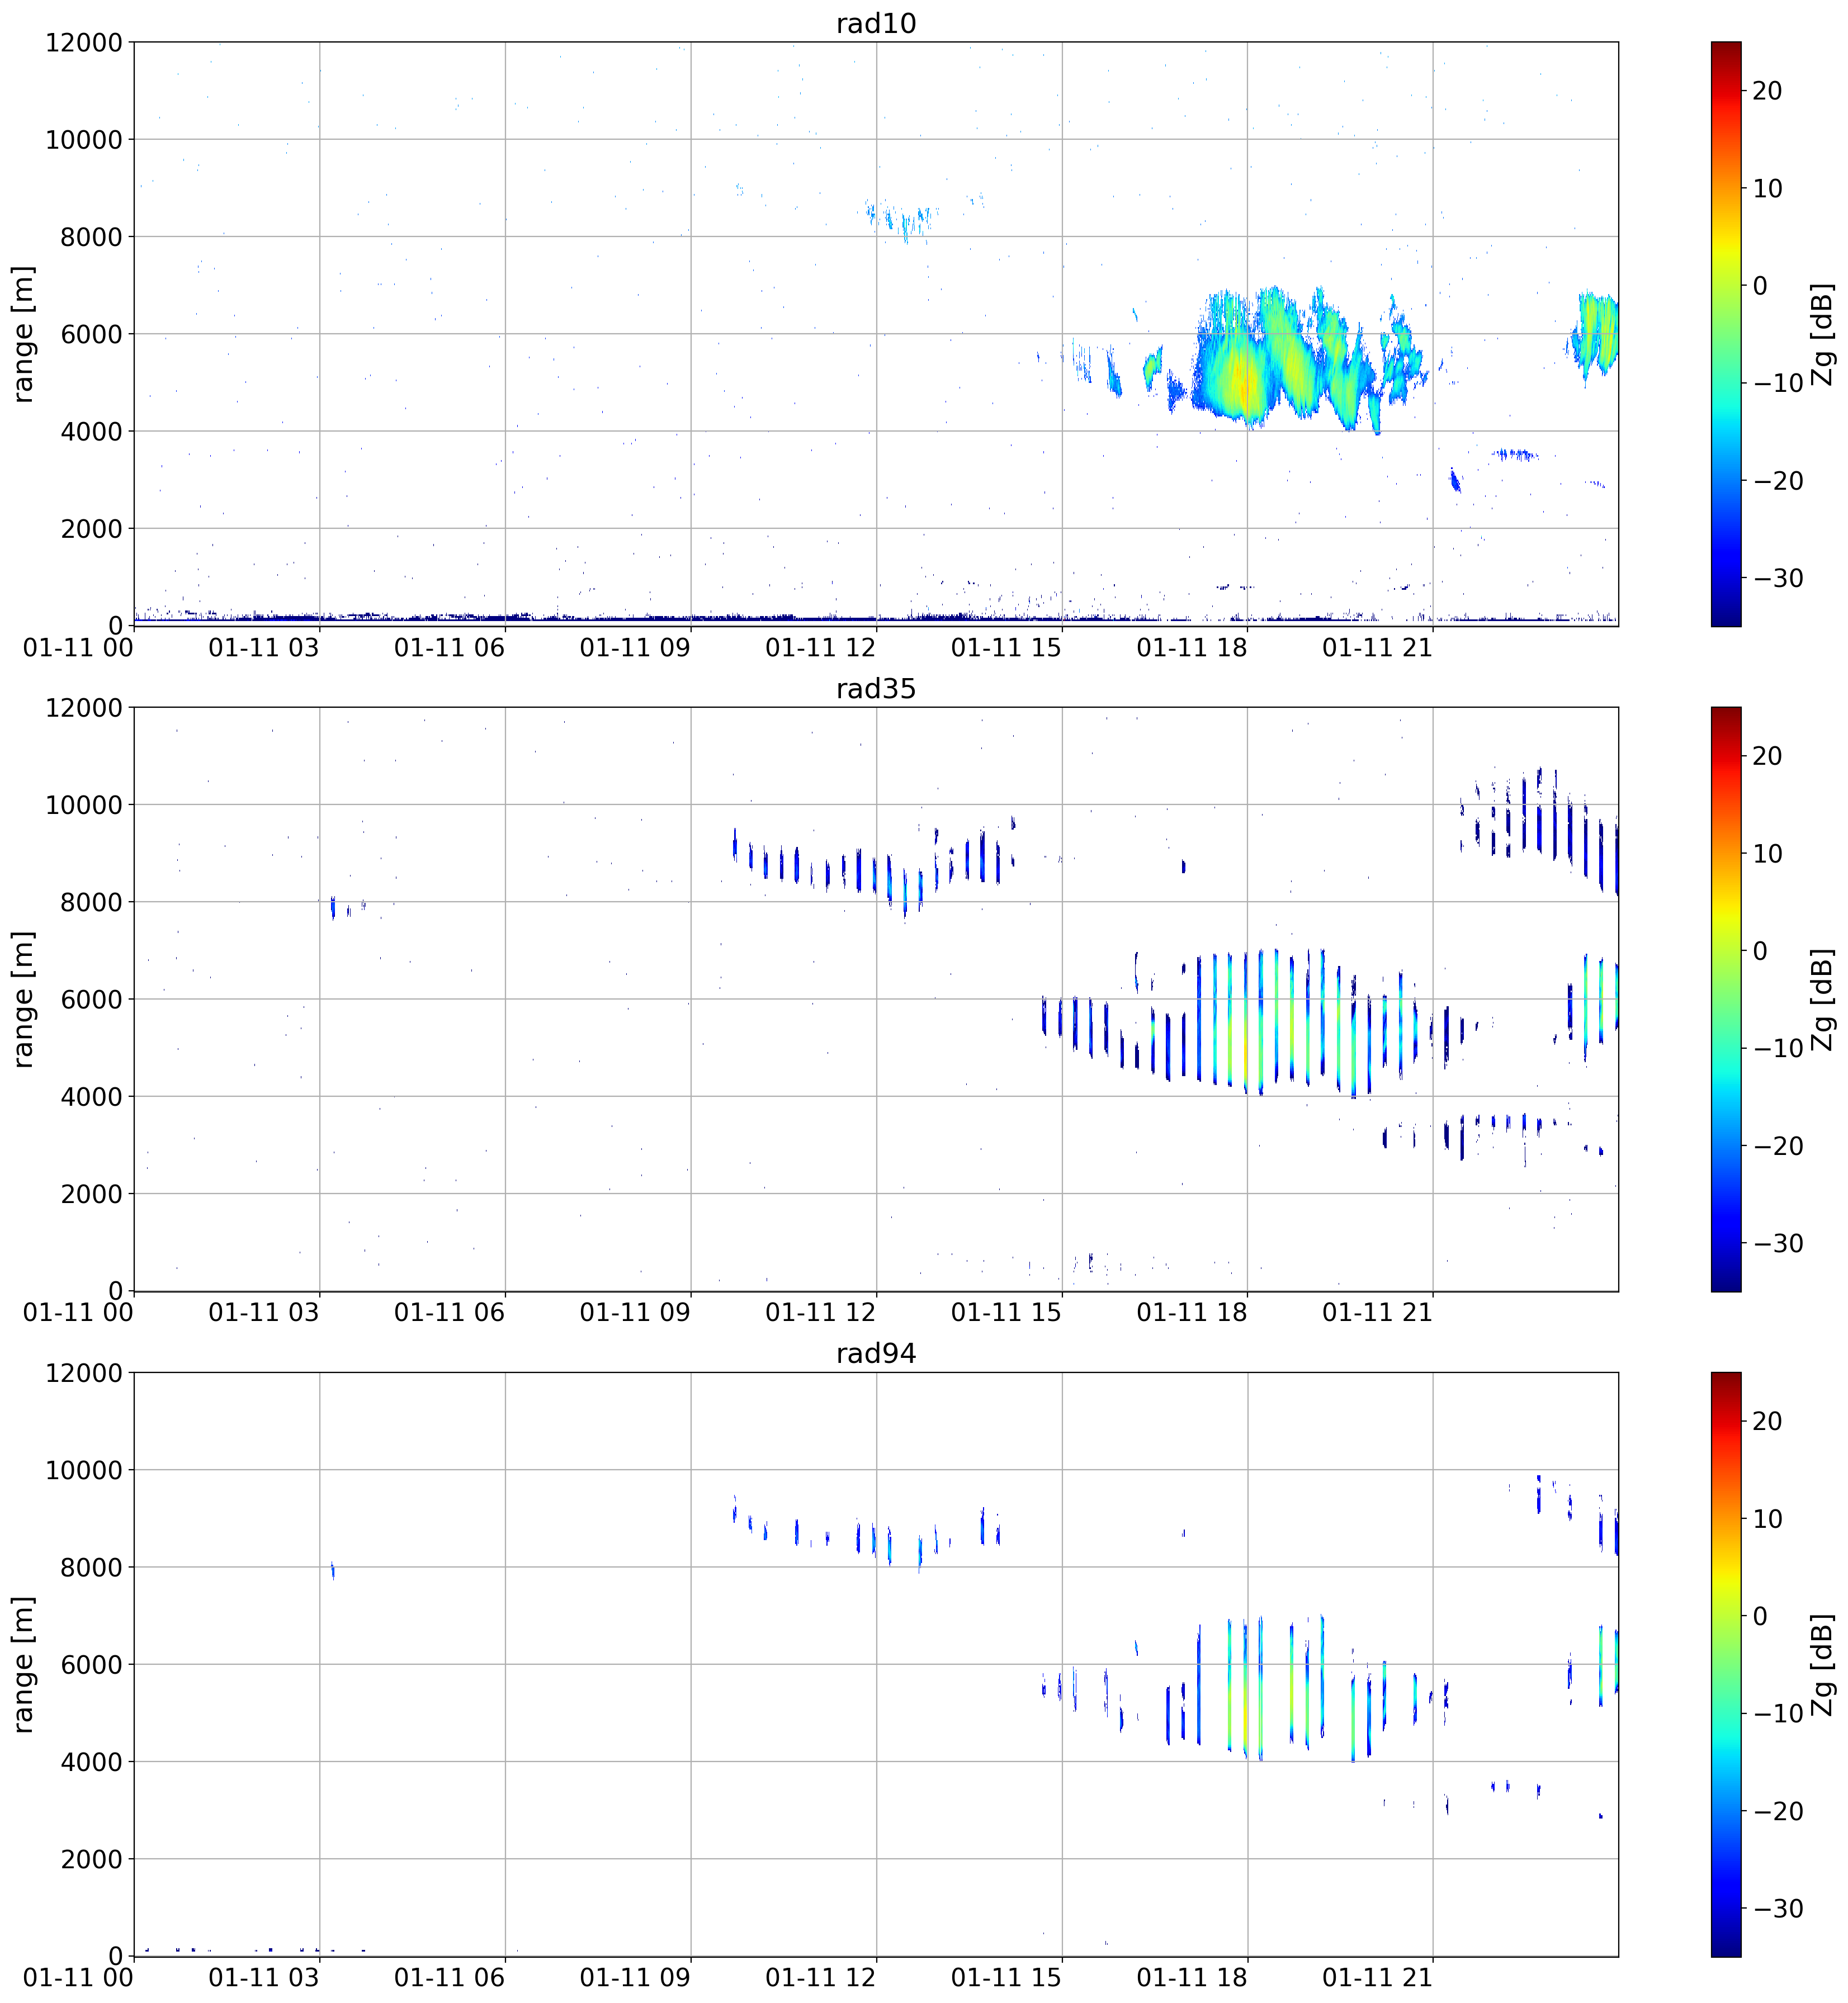Click '01-11 03' x-tick under rad35 plot
1848x2003 pixels.
[x=264, y=1313]
